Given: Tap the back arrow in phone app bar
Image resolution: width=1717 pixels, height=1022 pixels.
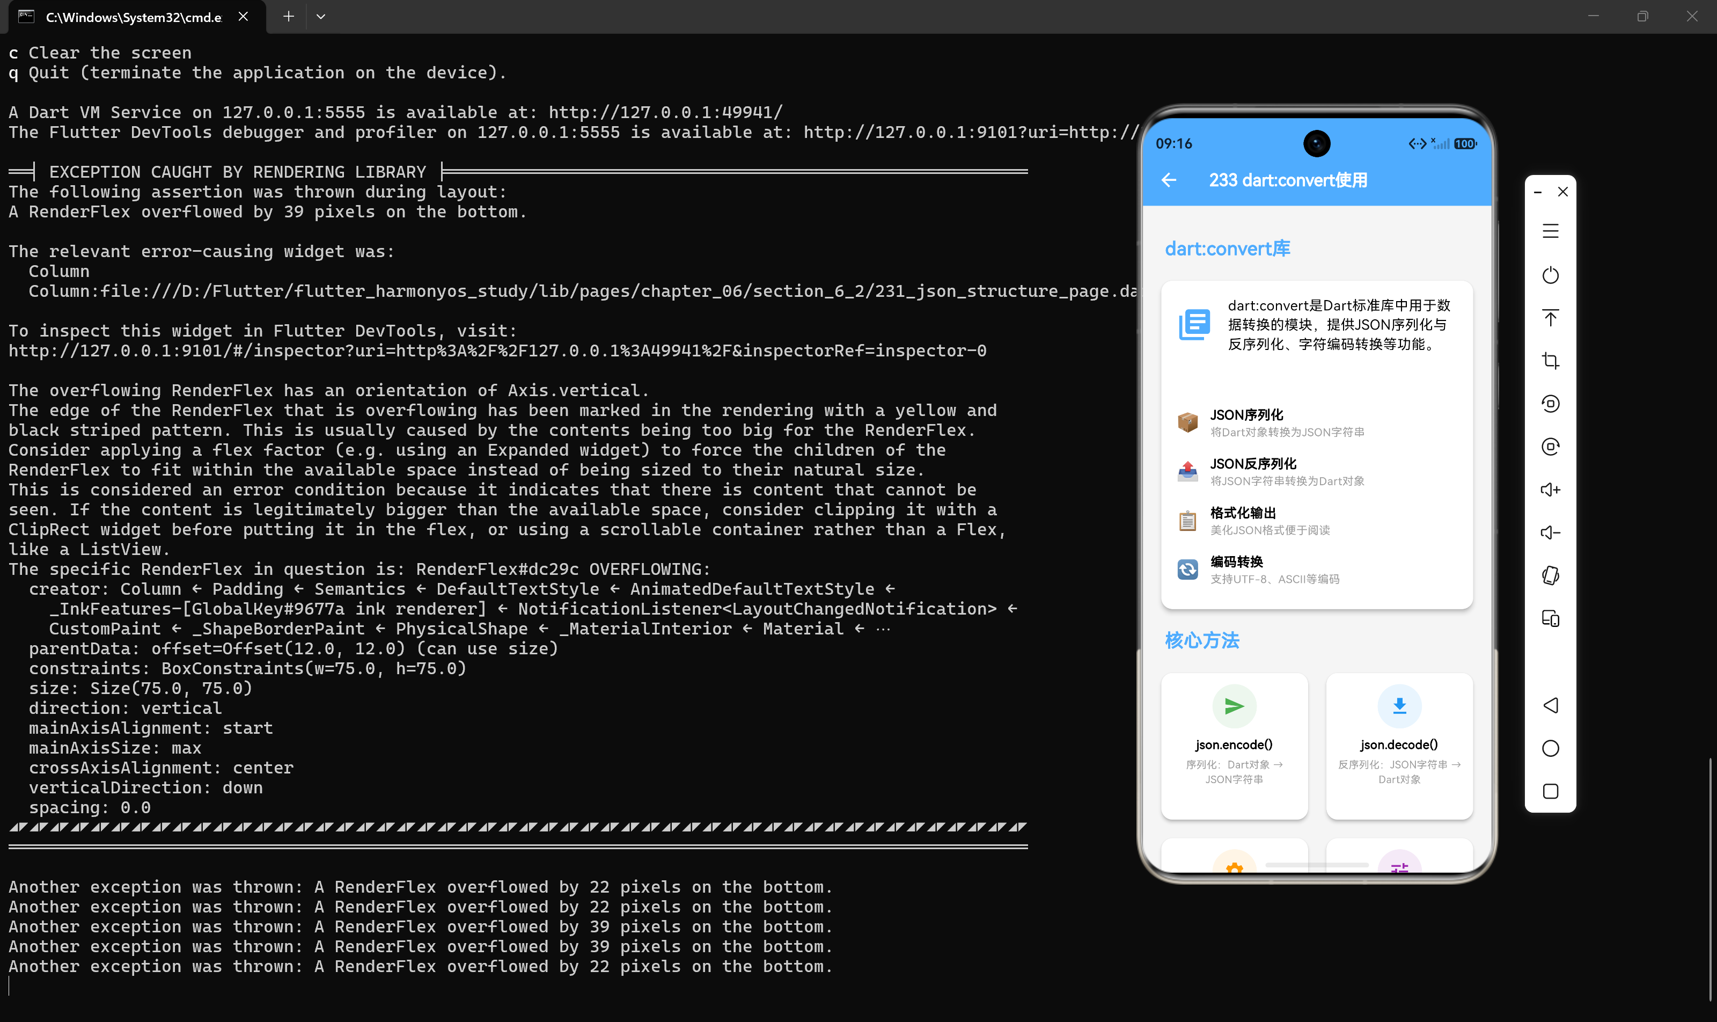Looking at the screenshot, I should pos(1168,180).
